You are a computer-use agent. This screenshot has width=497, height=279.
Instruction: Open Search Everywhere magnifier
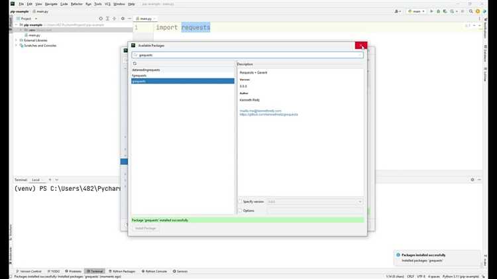click(471, 11)
